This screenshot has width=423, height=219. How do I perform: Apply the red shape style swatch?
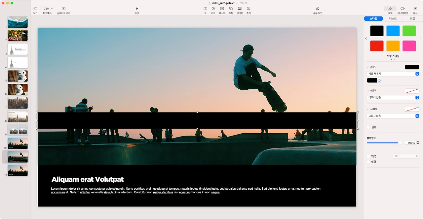(377, 46)
